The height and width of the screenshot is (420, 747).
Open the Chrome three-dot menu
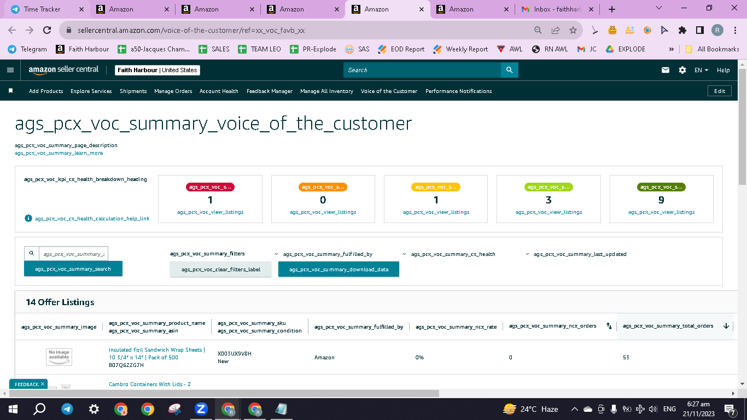point(734,30)
